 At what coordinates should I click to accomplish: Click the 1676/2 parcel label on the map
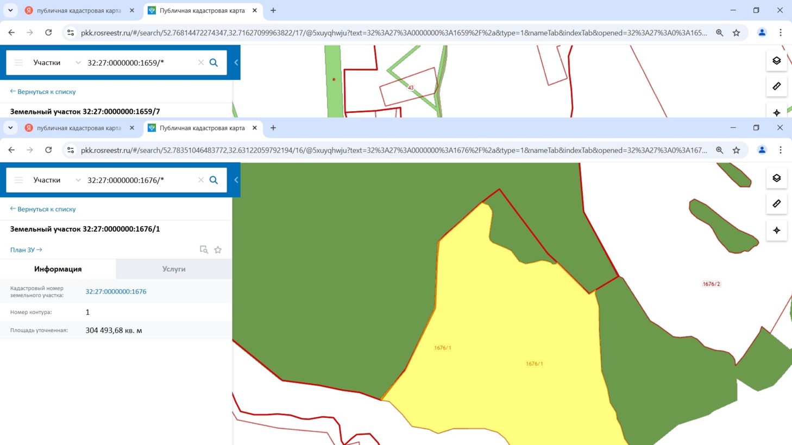coord(711,284)
